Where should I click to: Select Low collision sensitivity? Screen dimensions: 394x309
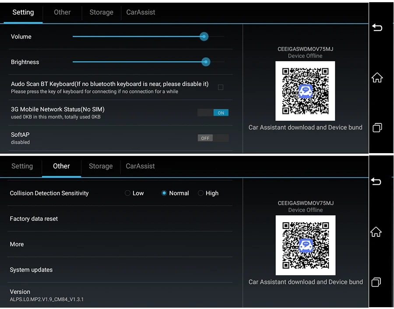point(134,193)
